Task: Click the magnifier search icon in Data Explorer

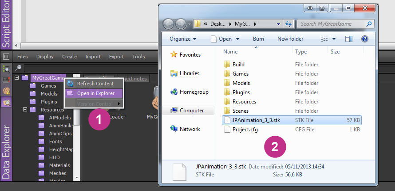Action: pyautogui.click(x=19, y=68)
